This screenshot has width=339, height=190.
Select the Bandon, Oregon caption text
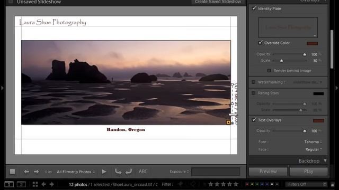(x=126, y=129)
